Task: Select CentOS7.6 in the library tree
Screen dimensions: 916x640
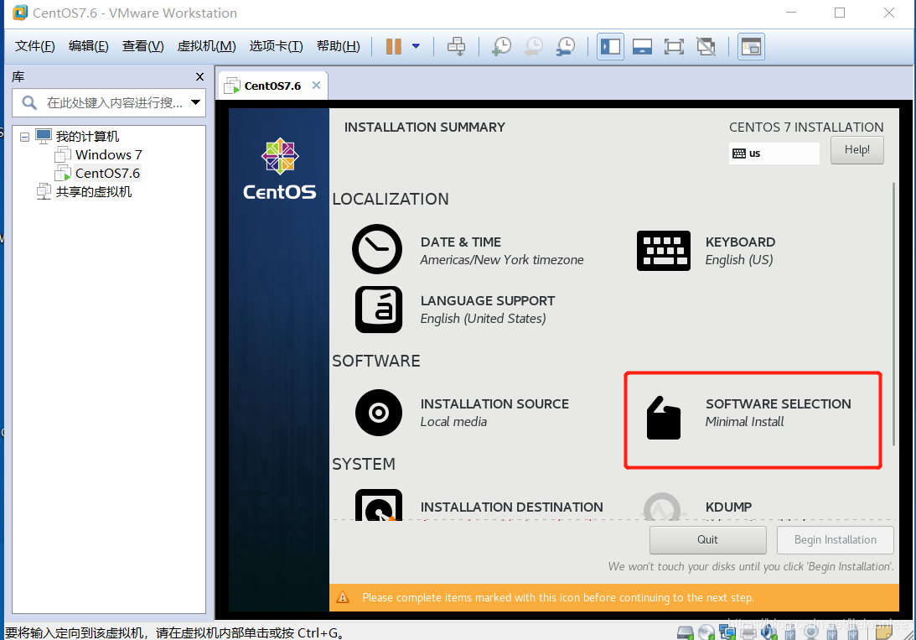Action: point(107,174)
